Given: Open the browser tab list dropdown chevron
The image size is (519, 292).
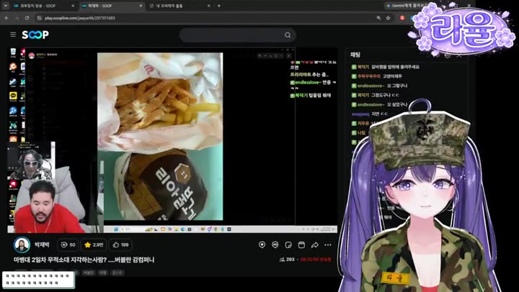Looking at the screenshot, I should click(6, 6).
